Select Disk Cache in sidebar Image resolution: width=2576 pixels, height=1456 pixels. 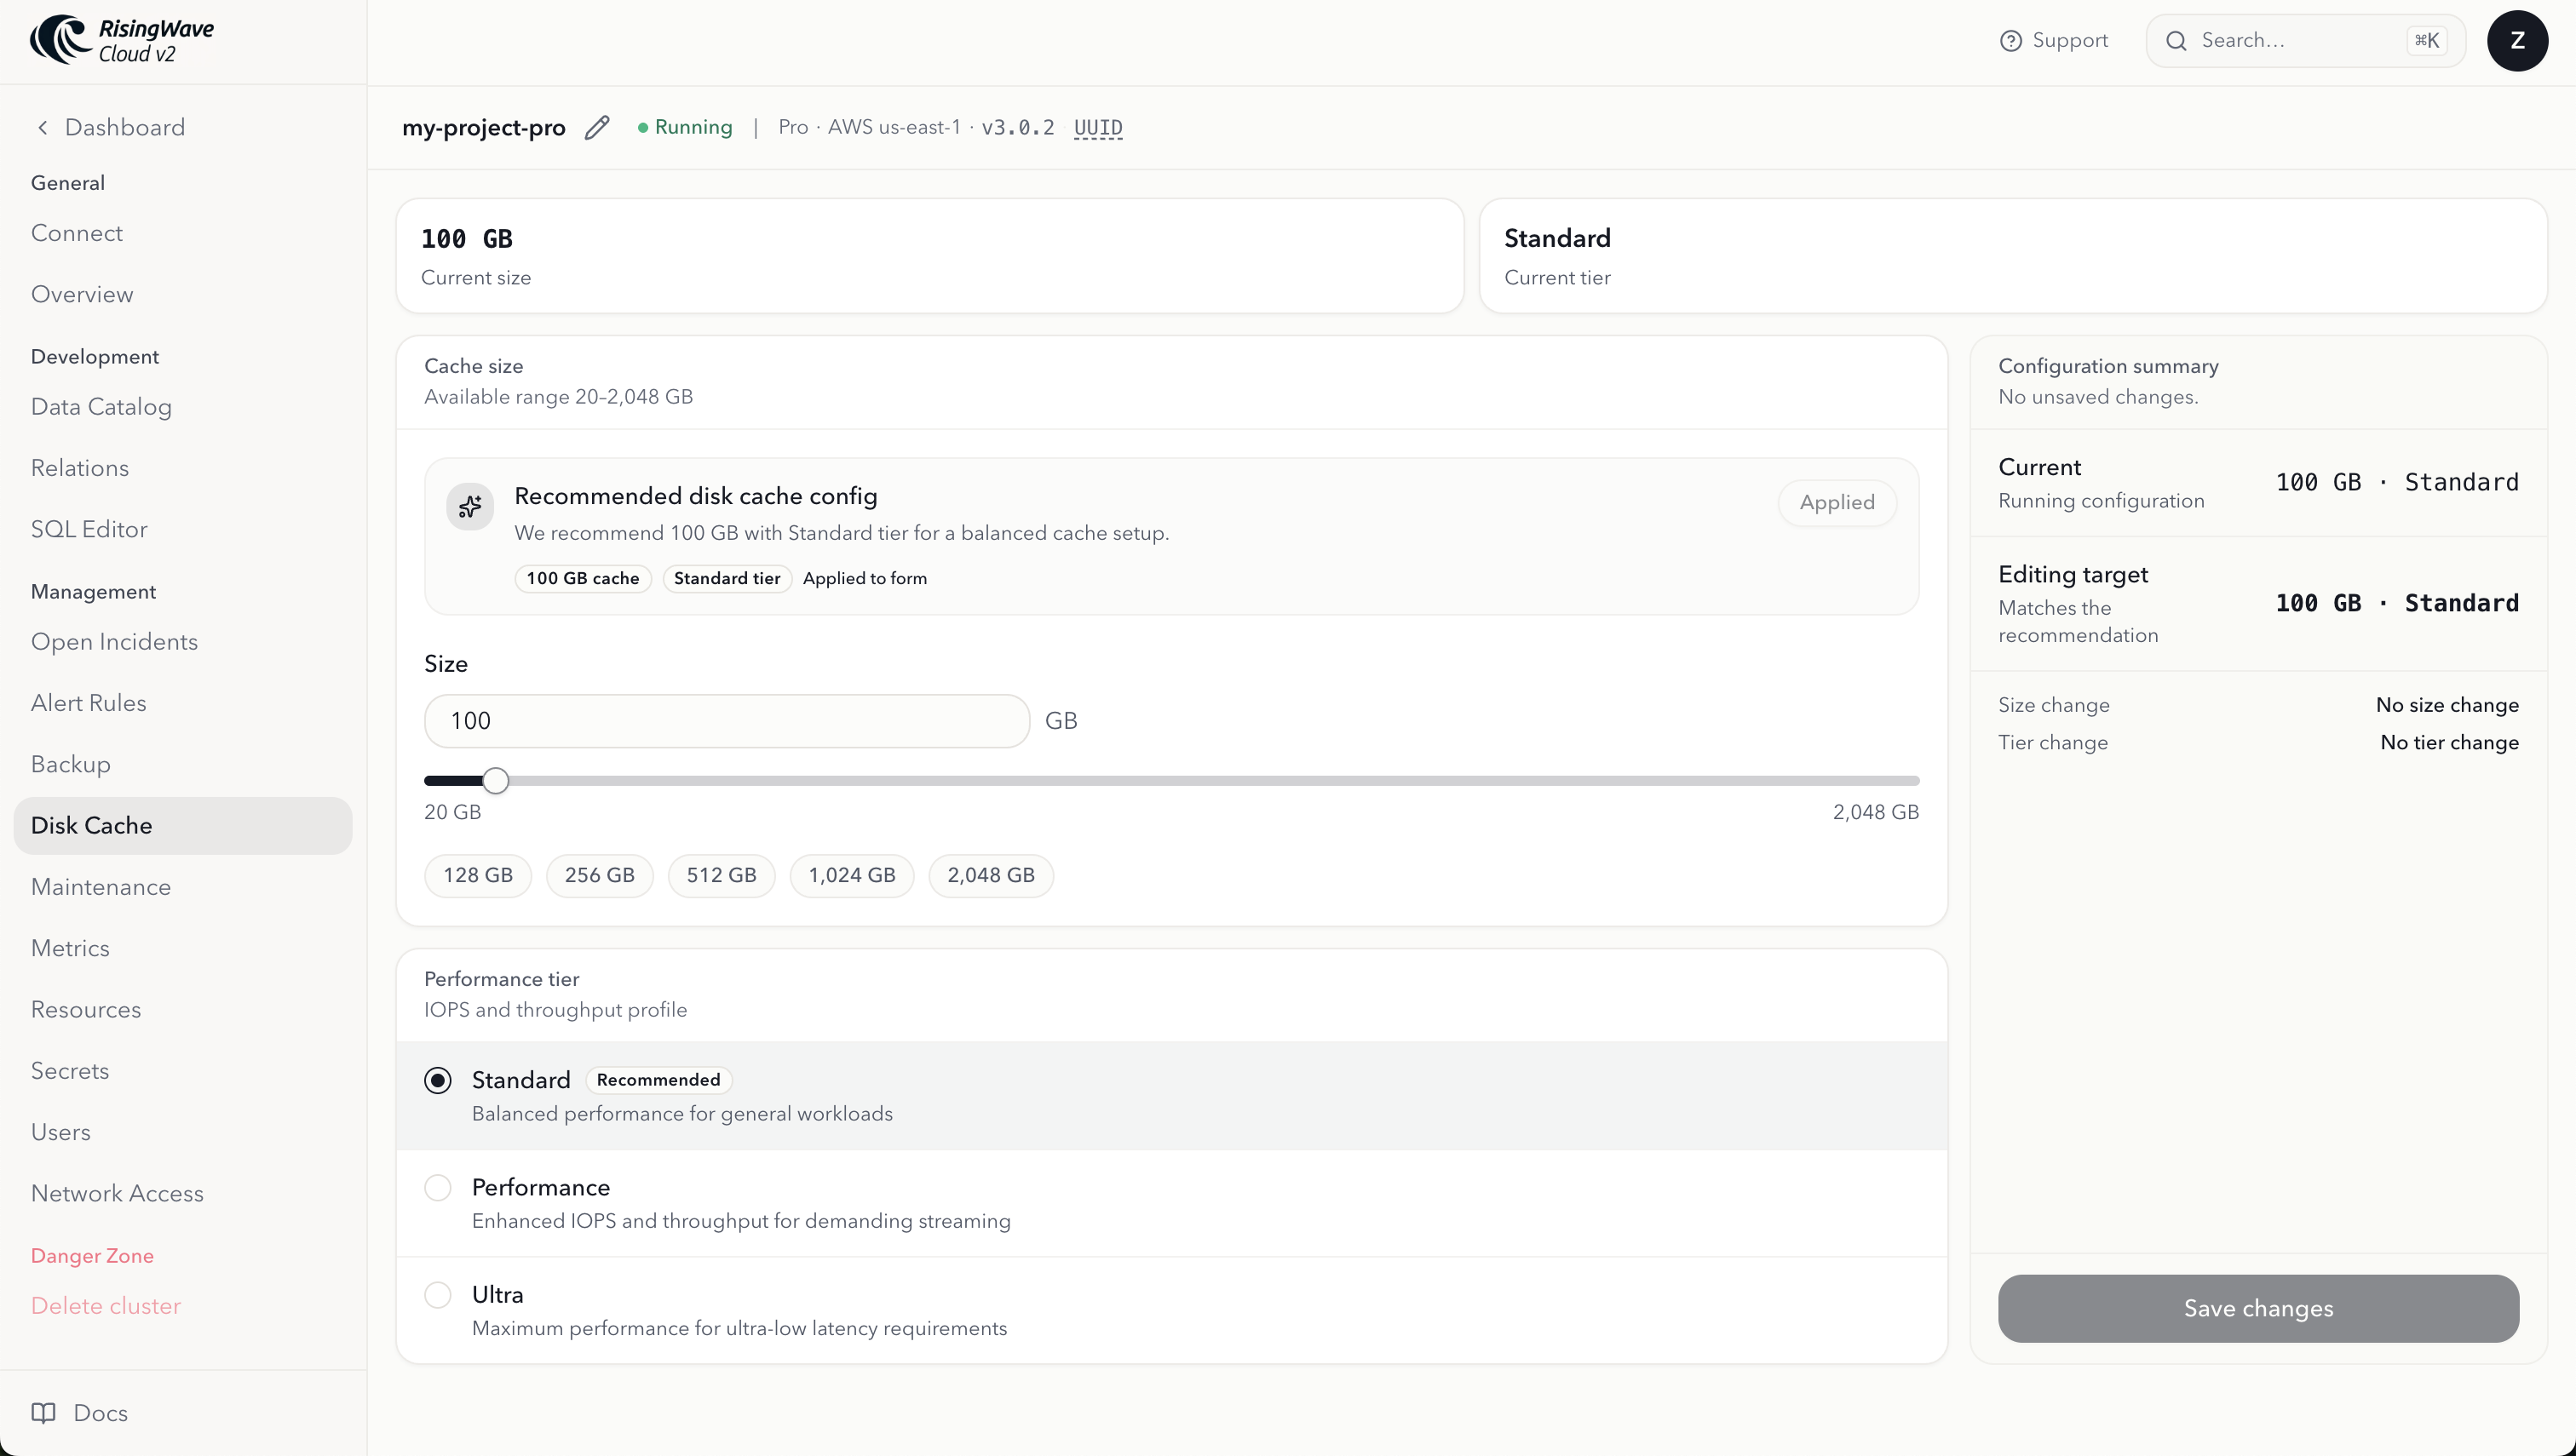pos(183,825)
